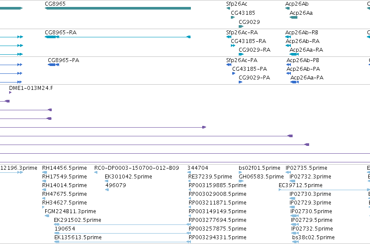Select the CG9029-PA protein
The width and height of the screenshot is (370, 244).
tap(240, 82)
